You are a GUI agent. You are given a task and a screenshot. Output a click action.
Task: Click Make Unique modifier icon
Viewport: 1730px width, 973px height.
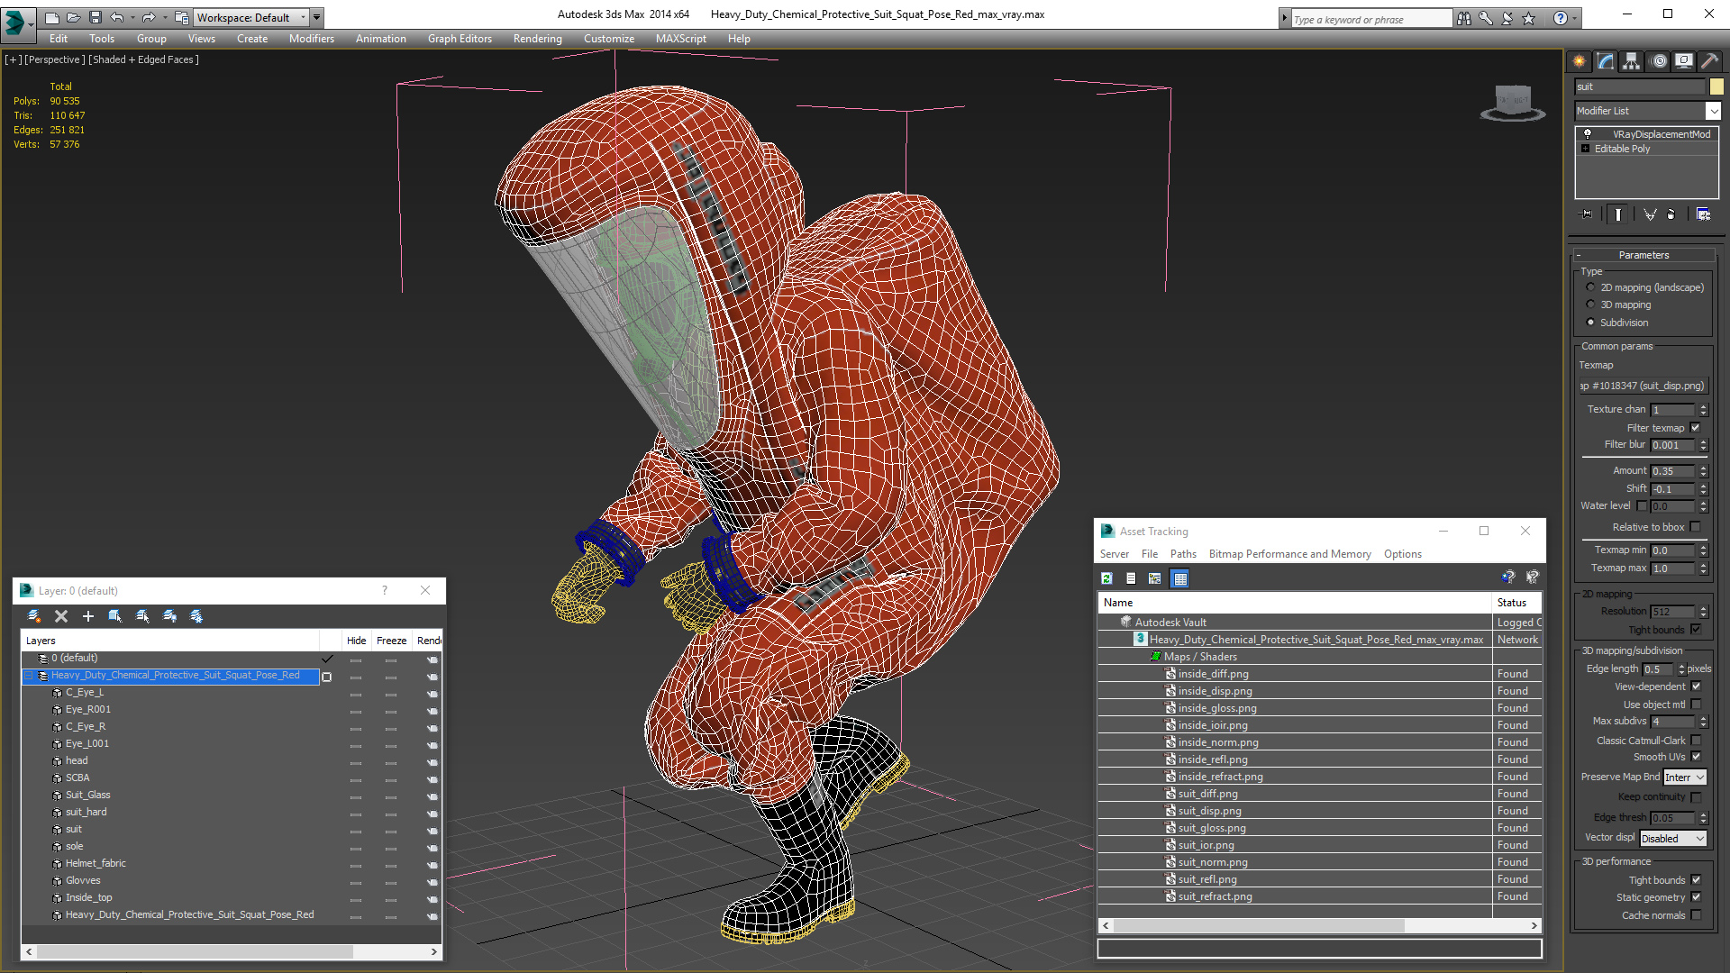click(1649, 214)
